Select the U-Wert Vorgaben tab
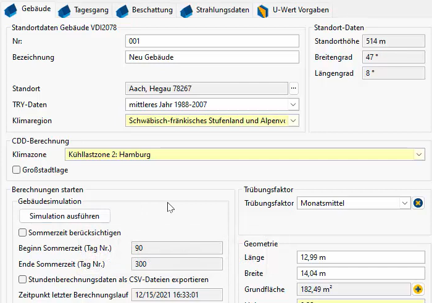 click(x=293, y=10)
